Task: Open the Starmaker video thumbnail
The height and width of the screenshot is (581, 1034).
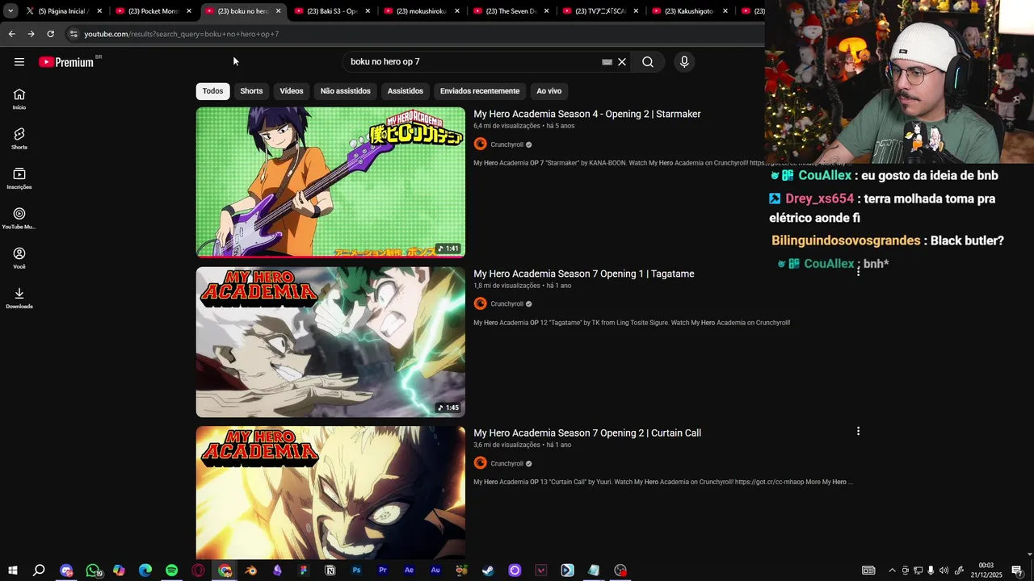Action: point(330,182)
